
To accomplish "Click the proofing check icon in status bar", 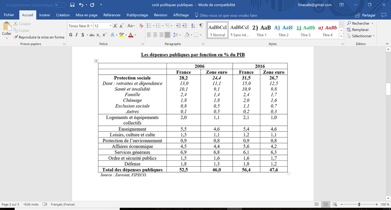I will (44, 204).
